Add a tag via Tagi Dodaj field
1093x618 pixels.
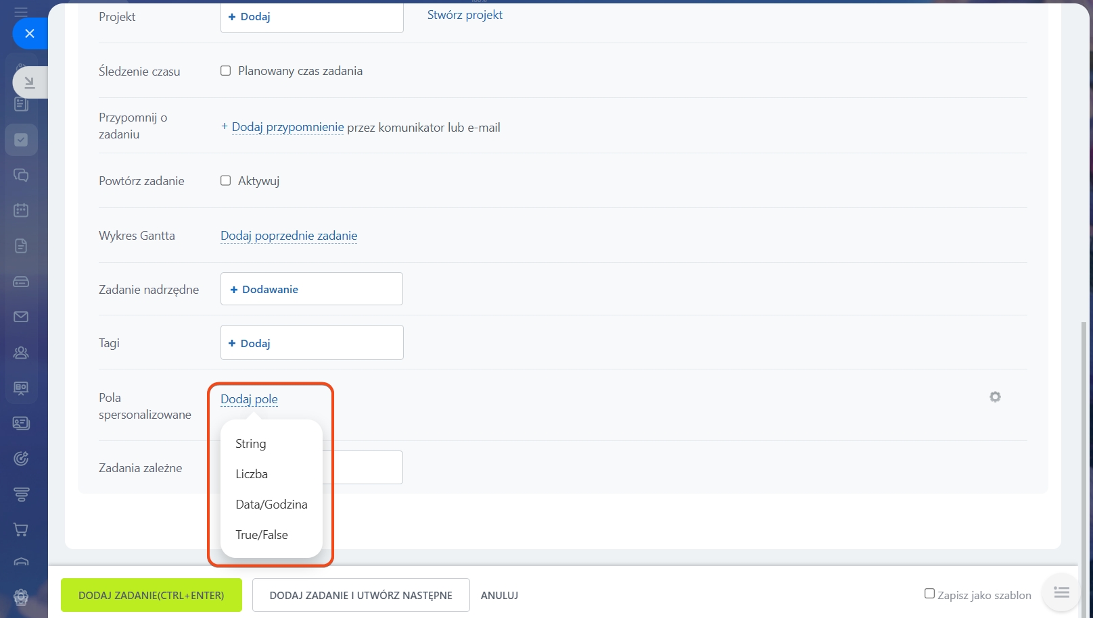tap(312, 342)
